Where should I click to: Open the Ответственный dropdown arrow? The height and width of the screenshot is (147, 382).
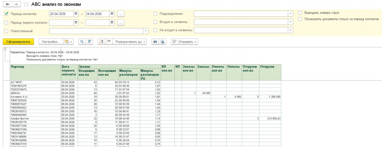146,31
